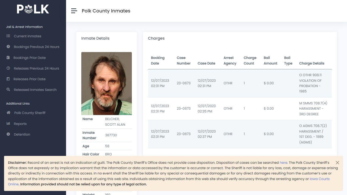
Task: Click inmate name BELCHER, SCOTT ALAN
Action: (115, 122)
